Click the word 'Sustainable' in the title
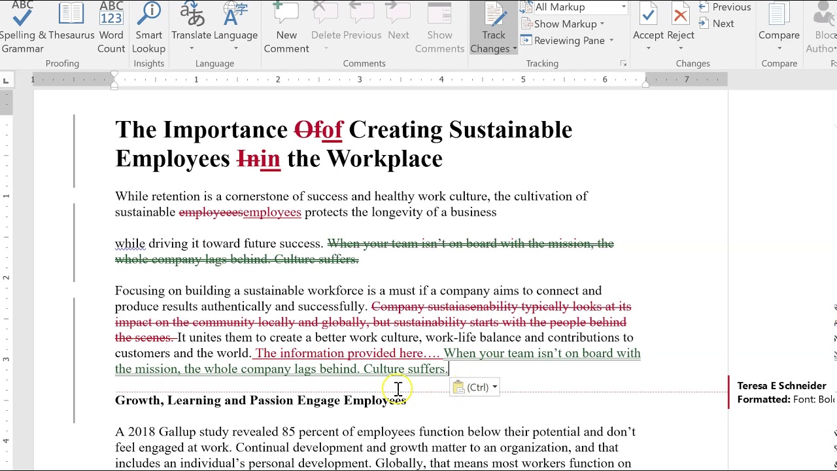Viewport: 837px width, 471px height. tap(511, 130)
